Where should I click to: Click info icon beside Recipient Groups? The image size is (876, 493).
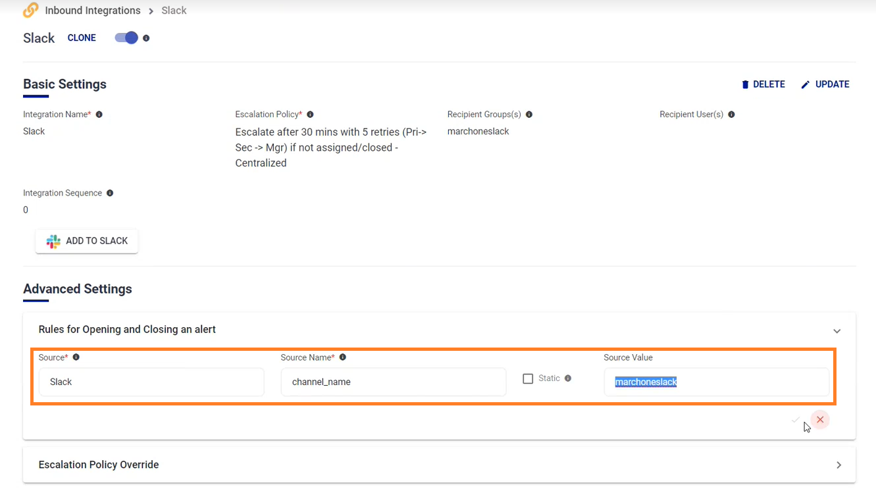point(529,115)
